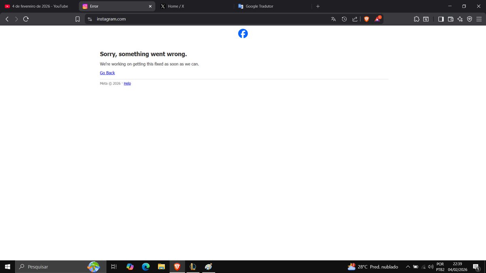The width and height of the screenshot is (486, 273).
Task: Open Brave VPN shield icon
Action: coord(470,19)
